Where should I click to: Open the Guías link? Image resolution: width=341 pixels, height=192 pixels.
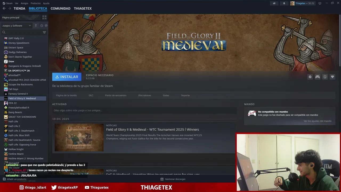coord(166,95)
